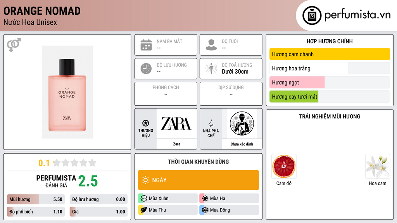The image size is (397, 223).
Task: Click the orange Ngày recommended time bar
Action: [198, 180]
